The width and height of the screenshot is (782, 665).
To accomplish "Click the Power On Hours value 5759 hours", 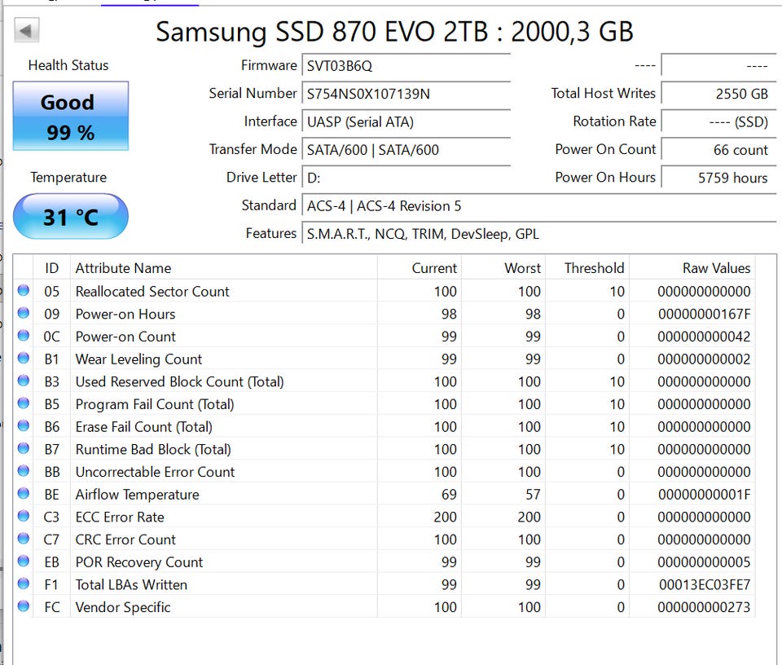I will point(718,178).
